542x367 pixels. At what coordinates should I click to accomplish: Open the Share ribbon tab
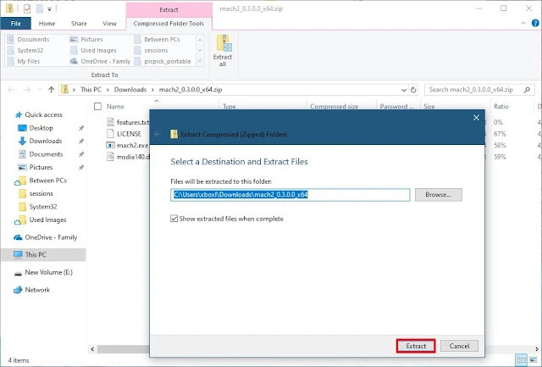point(78,24)
